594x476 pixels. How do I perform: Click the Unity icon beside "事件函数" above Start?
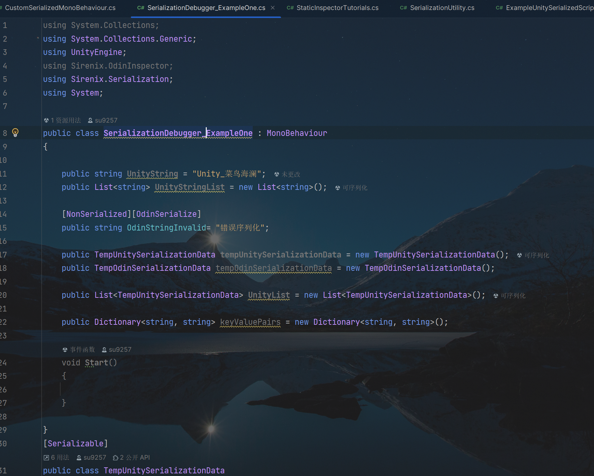[x=65, y=349]
